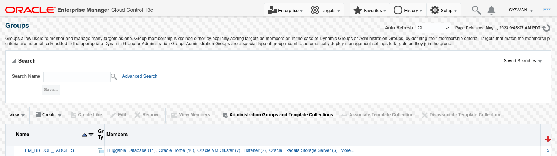Click the group type icon for EM_BRIDGE_TARGETS
This screenshot has height=156, width=557.
101,151
